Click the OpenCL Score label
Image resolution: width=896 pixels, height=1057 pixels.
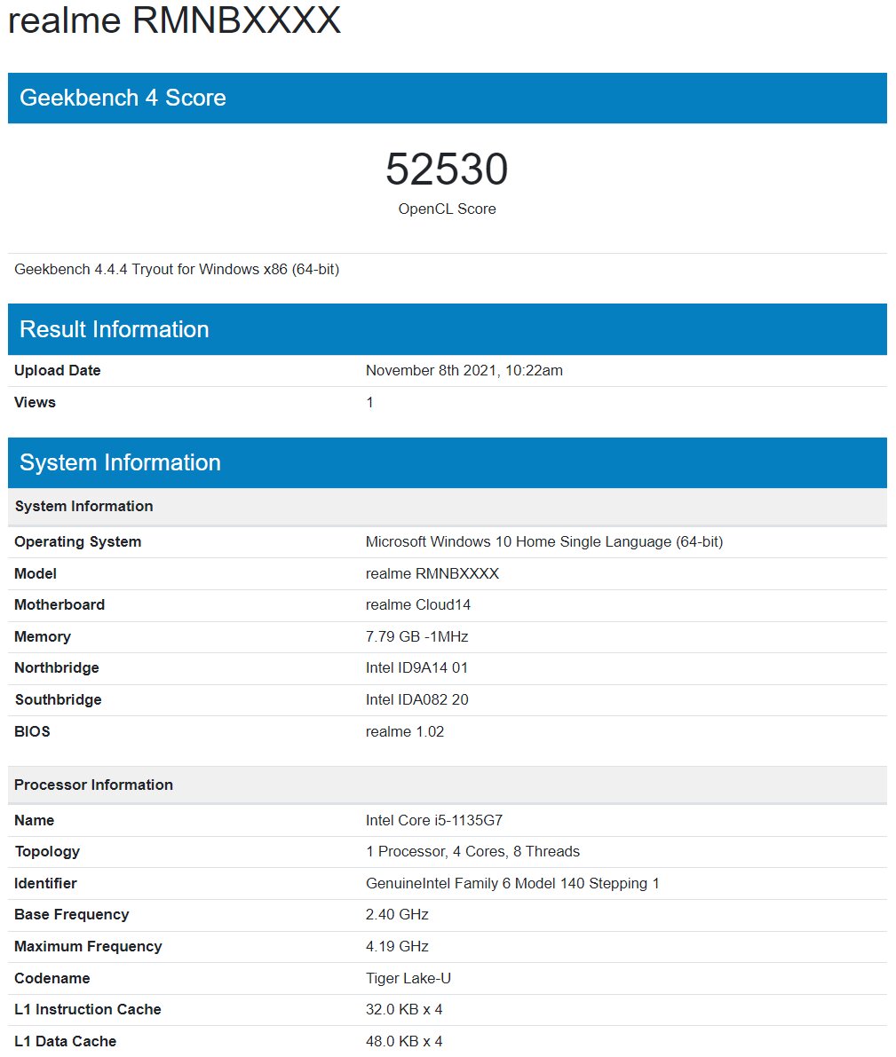click(x=447, y=209)
